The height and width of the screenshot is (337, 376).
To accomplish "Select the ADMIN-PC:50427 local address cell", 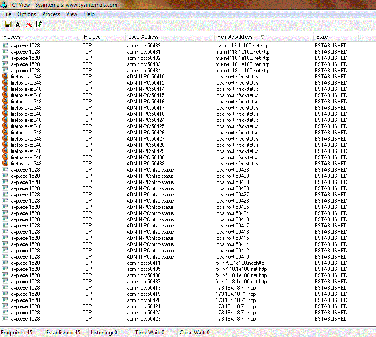I will click(146, 139).
